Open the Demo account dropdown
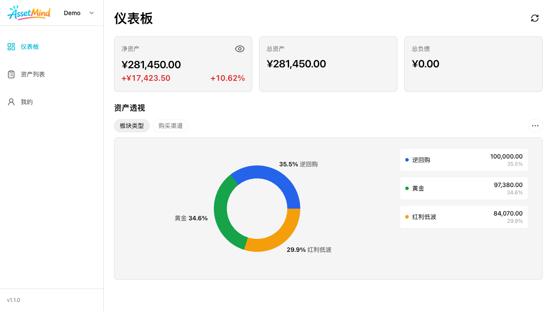 72,13
